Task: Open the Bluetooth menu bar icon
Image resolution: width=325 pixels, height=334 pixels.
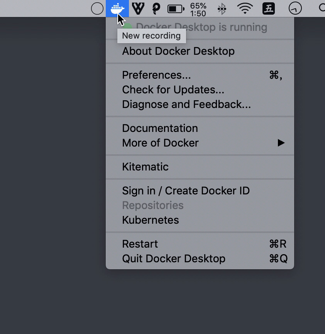Action: (222, 9)
